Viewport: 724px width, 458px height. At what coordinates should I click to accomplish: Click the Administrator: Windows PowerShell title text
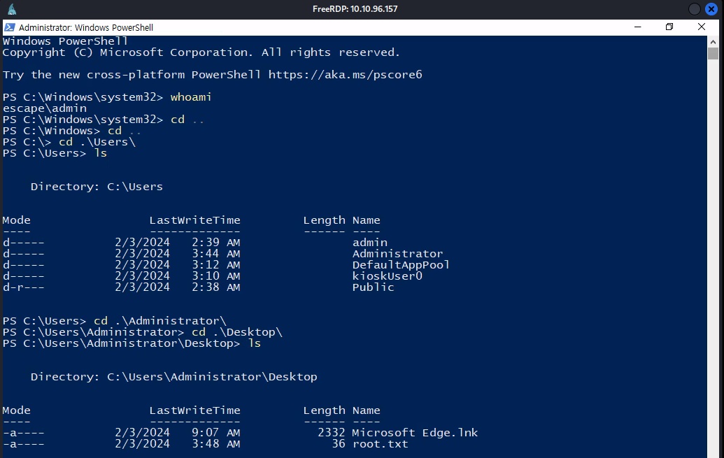(x=86, y=27)
